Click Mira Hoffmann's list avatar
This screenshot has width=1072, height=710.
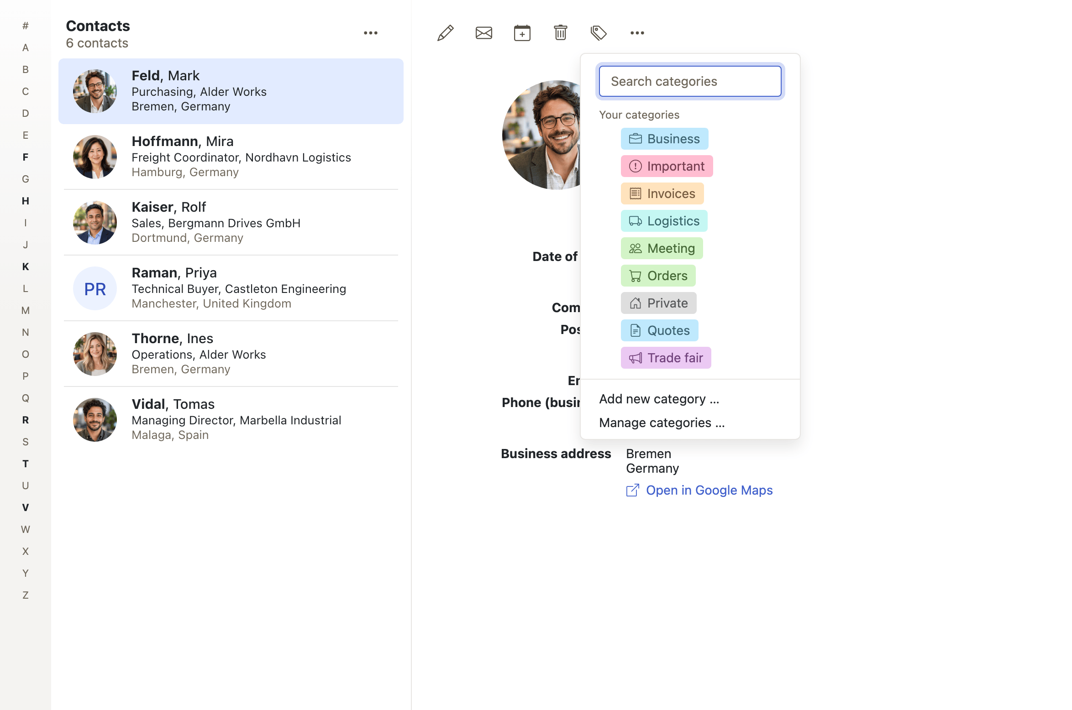pyautogui.click(x=95, y=157)
